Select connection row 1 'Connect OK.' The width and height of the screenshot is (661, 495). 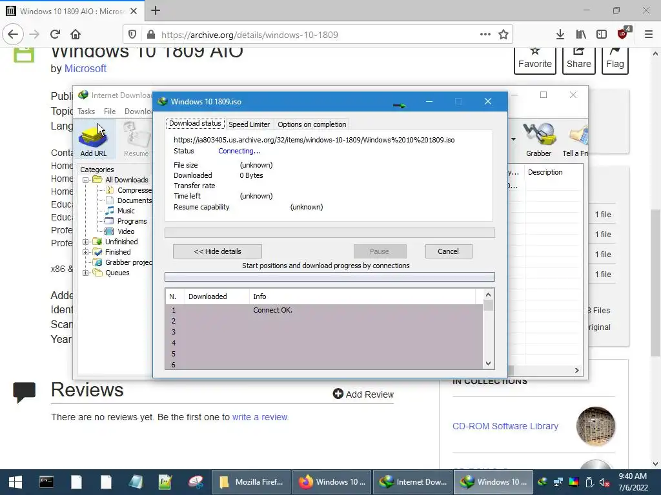[324, 310]
